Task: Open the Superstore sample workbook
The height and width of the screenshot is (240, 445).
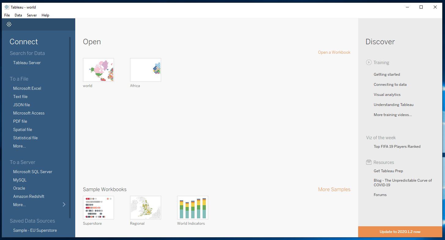Action: (x=98, y=208)
